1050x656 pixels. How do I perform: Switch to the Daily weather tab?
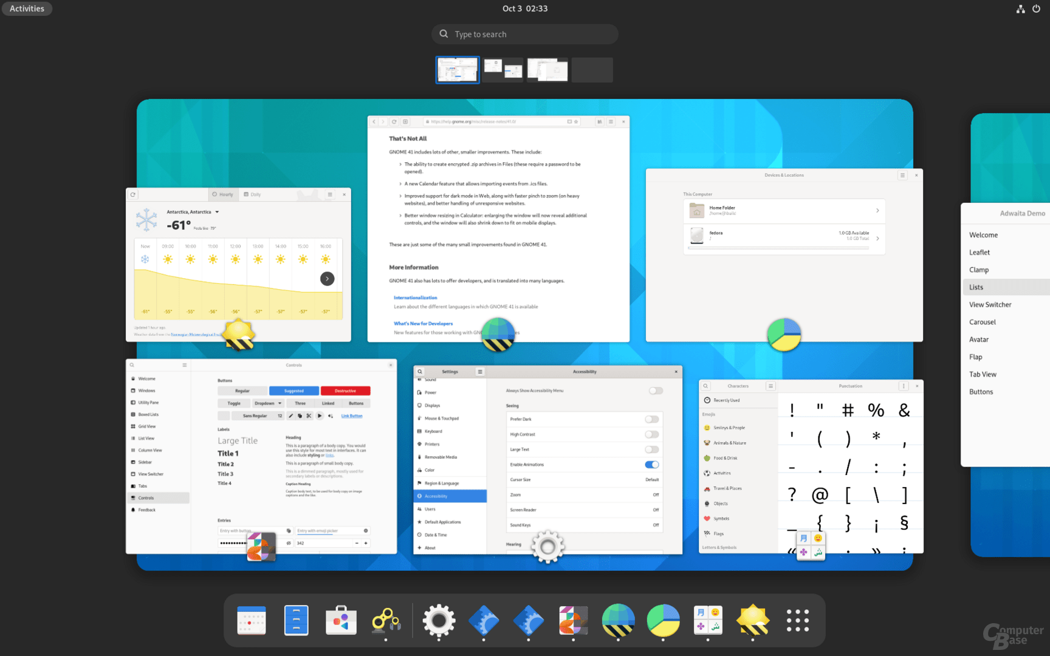pos(253,194)
